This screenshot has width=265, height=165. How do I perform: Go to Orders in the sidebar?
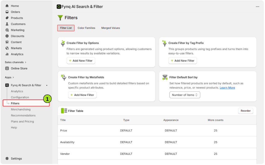coord(16,12)
